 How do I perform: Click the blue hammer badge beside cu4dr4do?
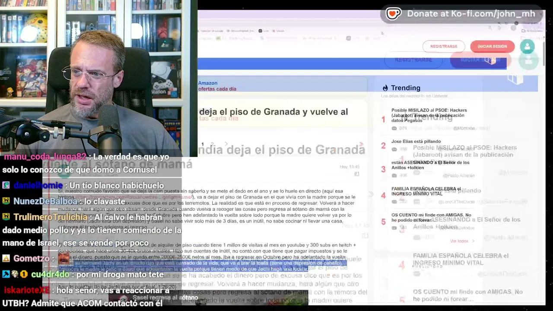[x=6, y=274]
